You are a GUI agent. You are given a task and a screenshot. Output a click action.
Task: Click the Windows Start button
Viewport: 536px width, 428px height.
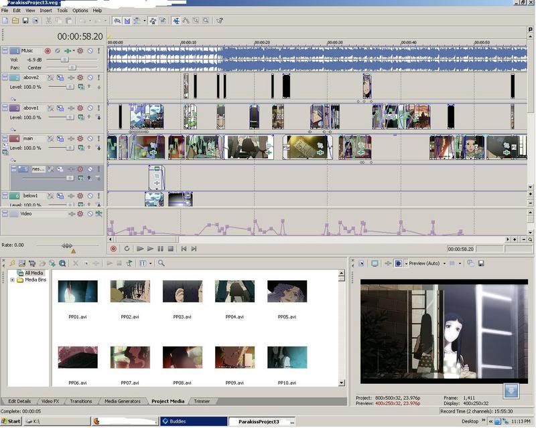pyautogui.click(x=11, y=421)
